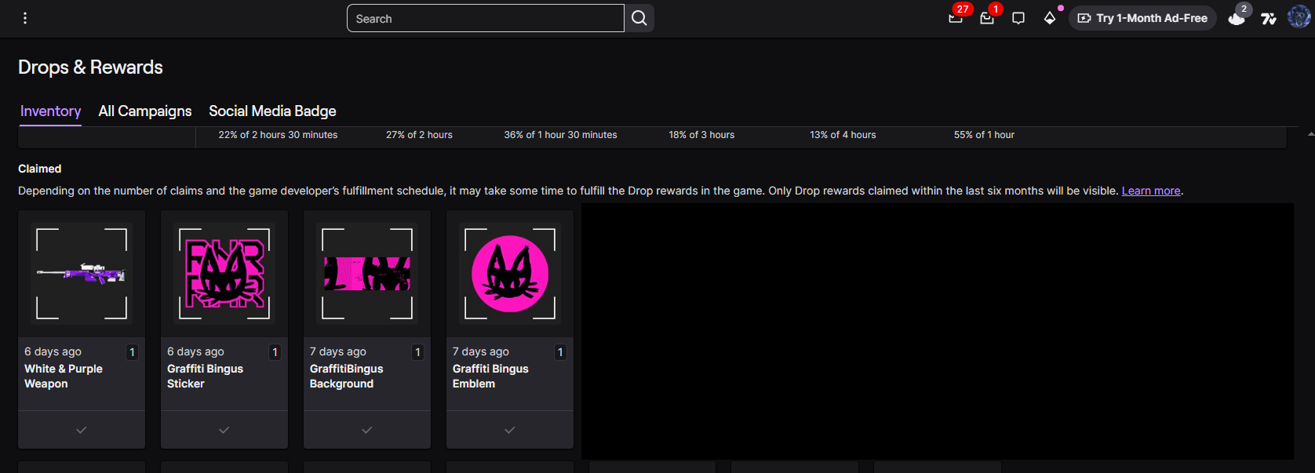This screenshot has width=1315, height=473.
Task: Open user profile avatar menu
Action: click(x=1299, y=16)
